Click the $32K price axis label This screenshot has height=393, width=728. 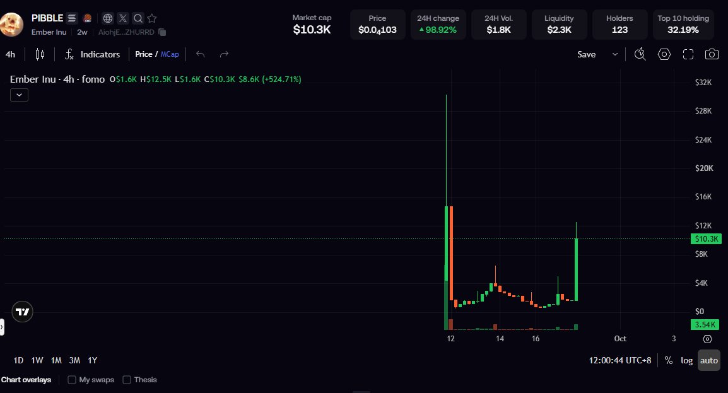pyautogui.click(x=703, y=83)
